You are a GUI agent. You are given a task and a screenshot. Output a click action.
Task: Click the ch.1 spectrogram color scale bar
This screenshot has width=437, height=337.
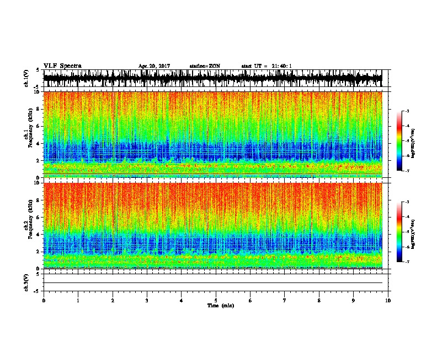(399, 141)
